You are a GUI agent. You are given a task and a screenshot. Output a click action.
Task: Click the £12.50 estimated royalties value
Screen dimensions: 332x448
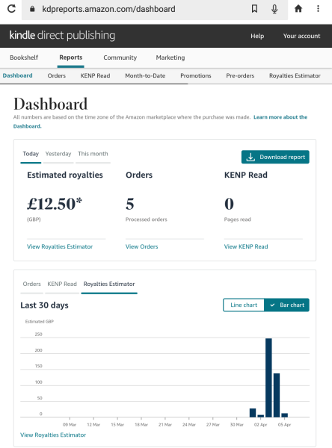pos(55,204)
